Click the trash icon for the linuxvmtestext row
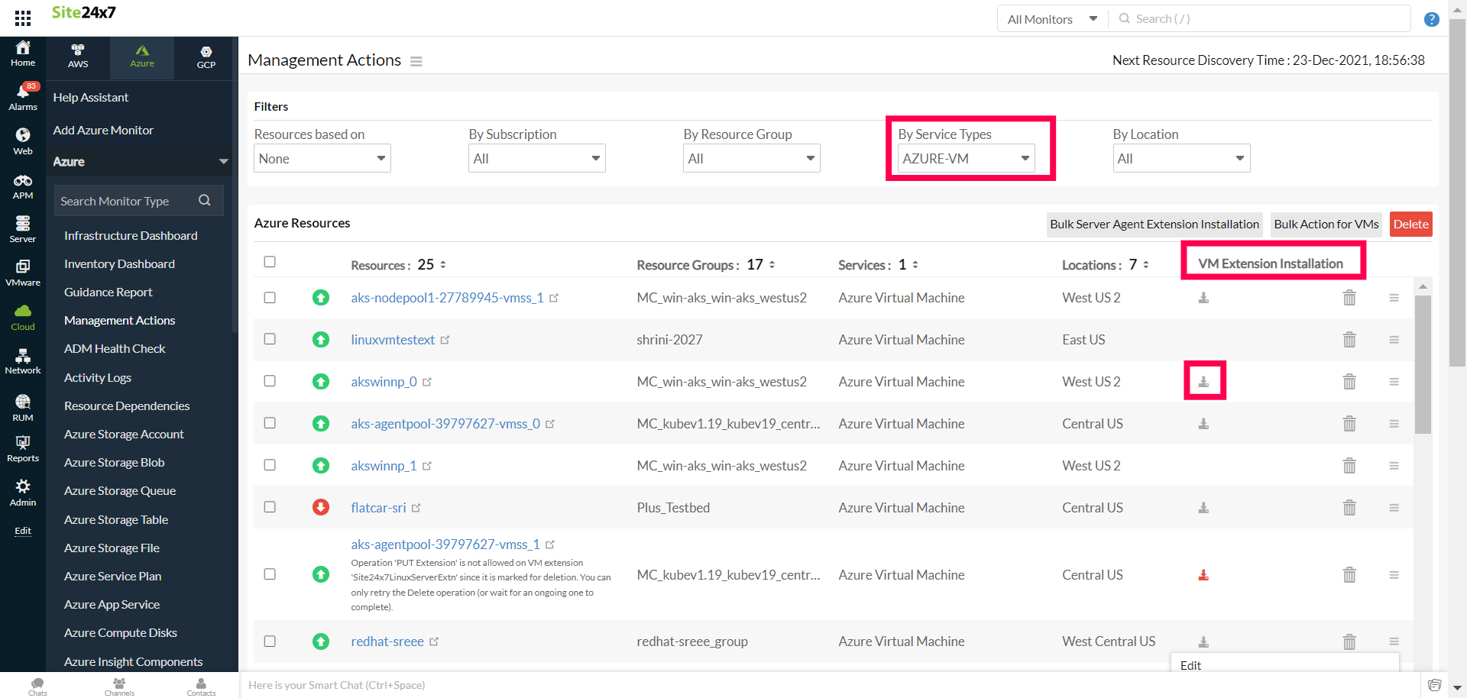 [1349, 340]
